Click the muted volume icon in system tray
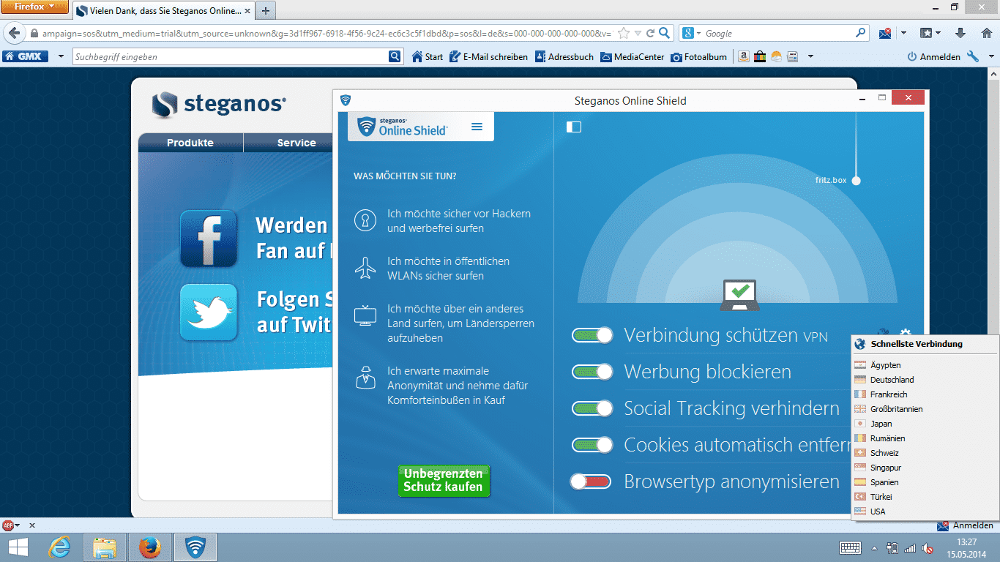 (x=927, y=547)
